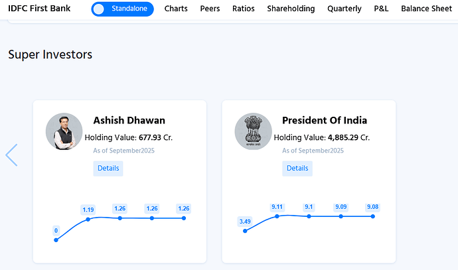Navigate to the Shareholding tab
Viewport: 458px width, 270px height.
[x=291, y=9]
